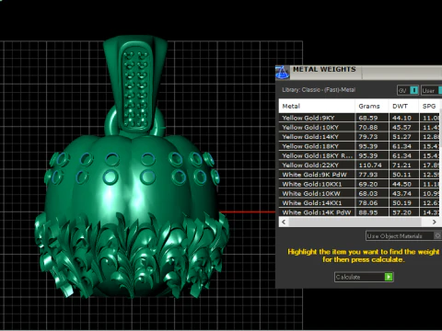Select the White Gold:10KX1 row
Viewport: 442px width, 331px height.
(x=359, y=184)
